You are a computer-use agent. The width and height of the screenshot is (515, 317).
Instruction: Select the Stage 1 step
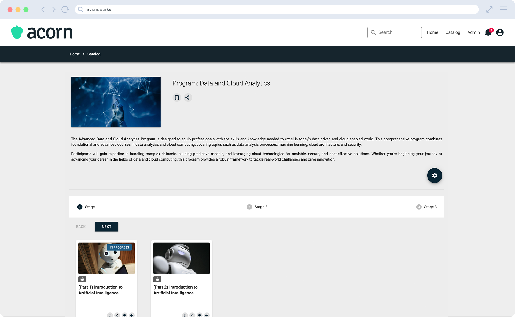(x=87, y=207)
